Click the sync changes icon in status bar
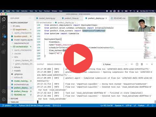Viewport: 156px width, 117px height. [x=15, y=105]
